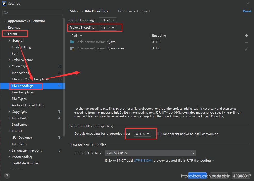This screenshot has height=181, width=254.
Task: Click project icon beside File and Code Templates
Action: click(x=59, y=79)
